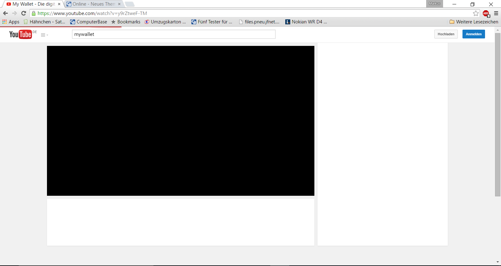Click the blue Anmelden button
Viewport: 501px width, 266px height.
point(473,34)
